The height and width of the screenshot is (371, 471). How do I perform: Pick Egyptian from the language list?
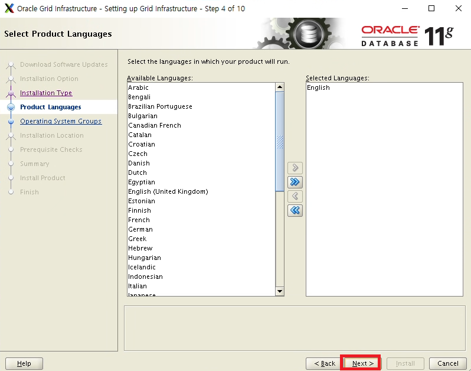point(201,182)
